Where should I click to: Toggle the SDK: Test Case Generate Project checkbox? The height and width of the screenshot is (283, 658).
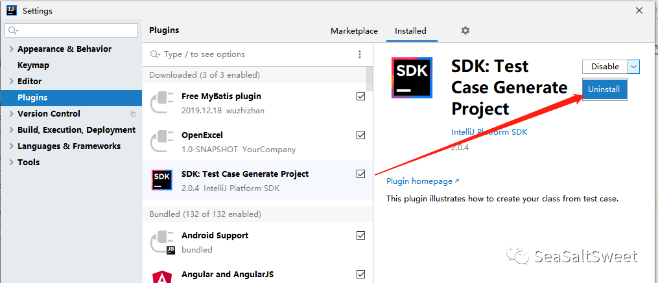point(360,174)
